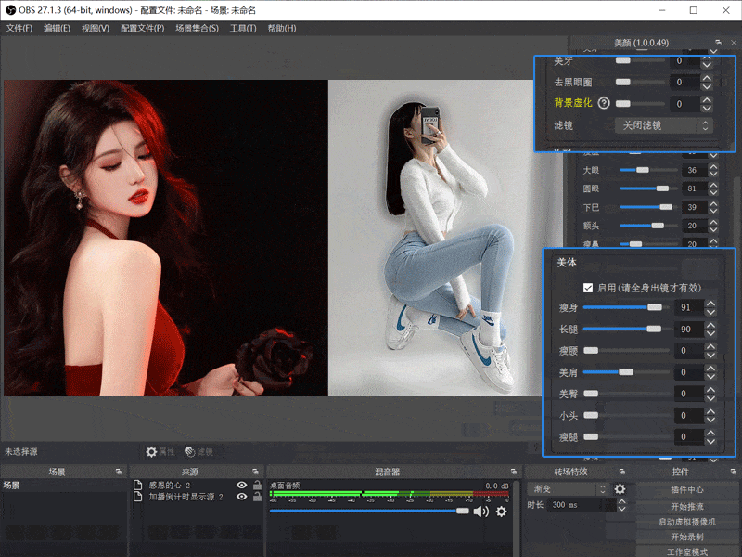The image size is (742, 557).
Task: Lock the 感恩的心 2 source
Action: point(257,486)
